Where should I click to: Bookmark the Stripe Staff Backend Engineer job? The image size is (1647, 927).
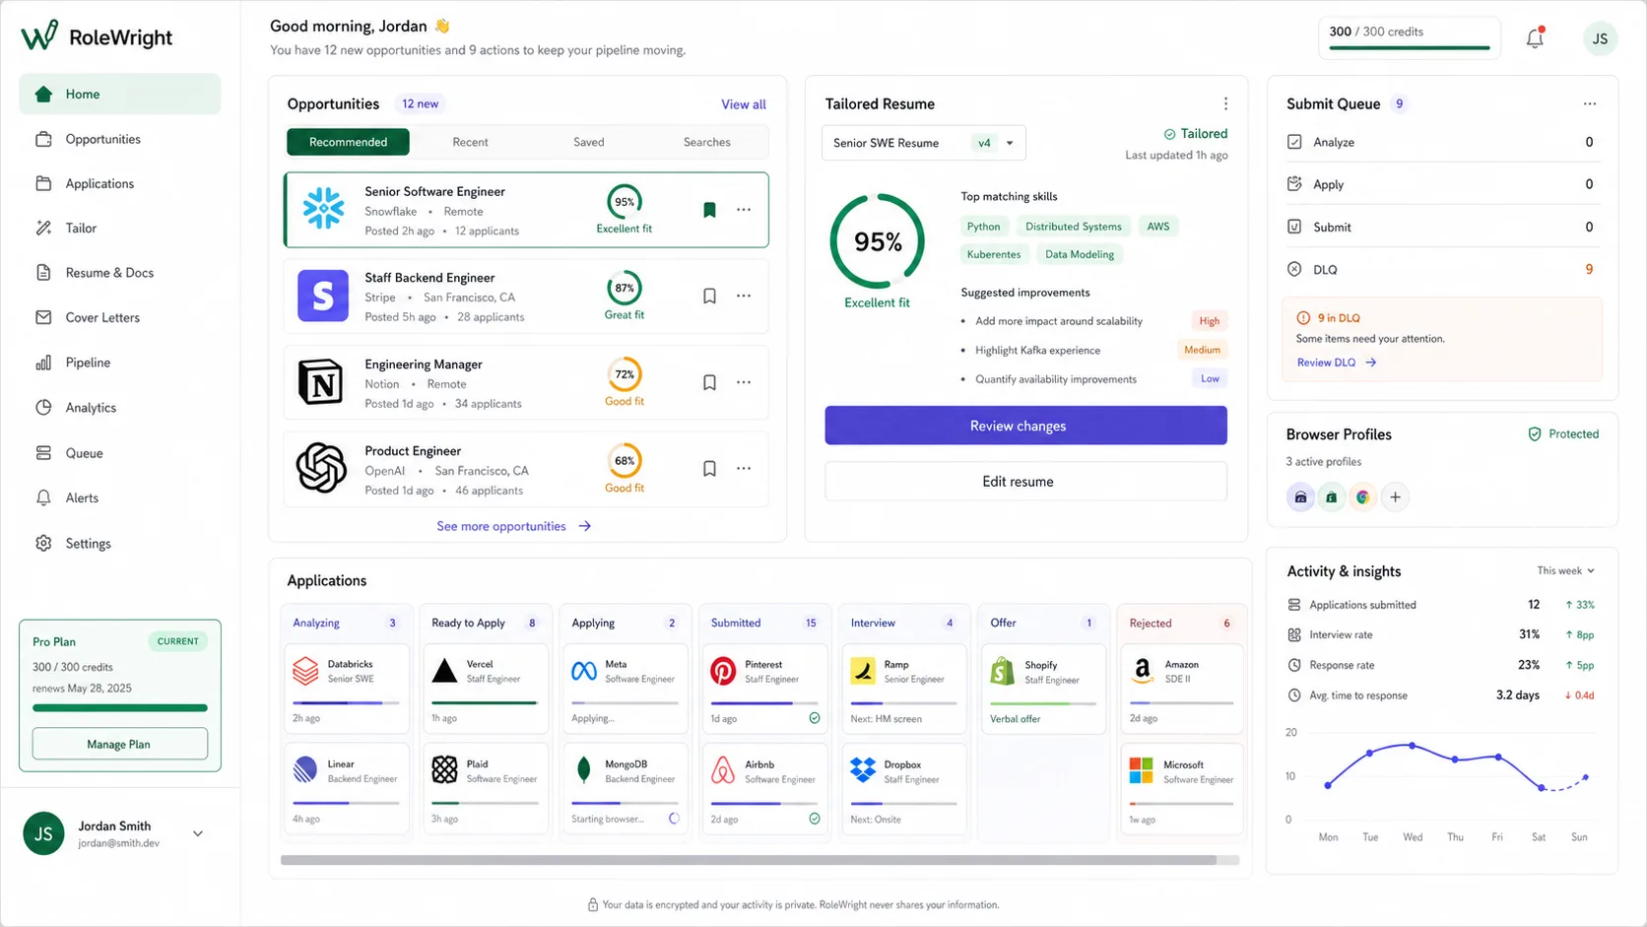pos(709,296)
